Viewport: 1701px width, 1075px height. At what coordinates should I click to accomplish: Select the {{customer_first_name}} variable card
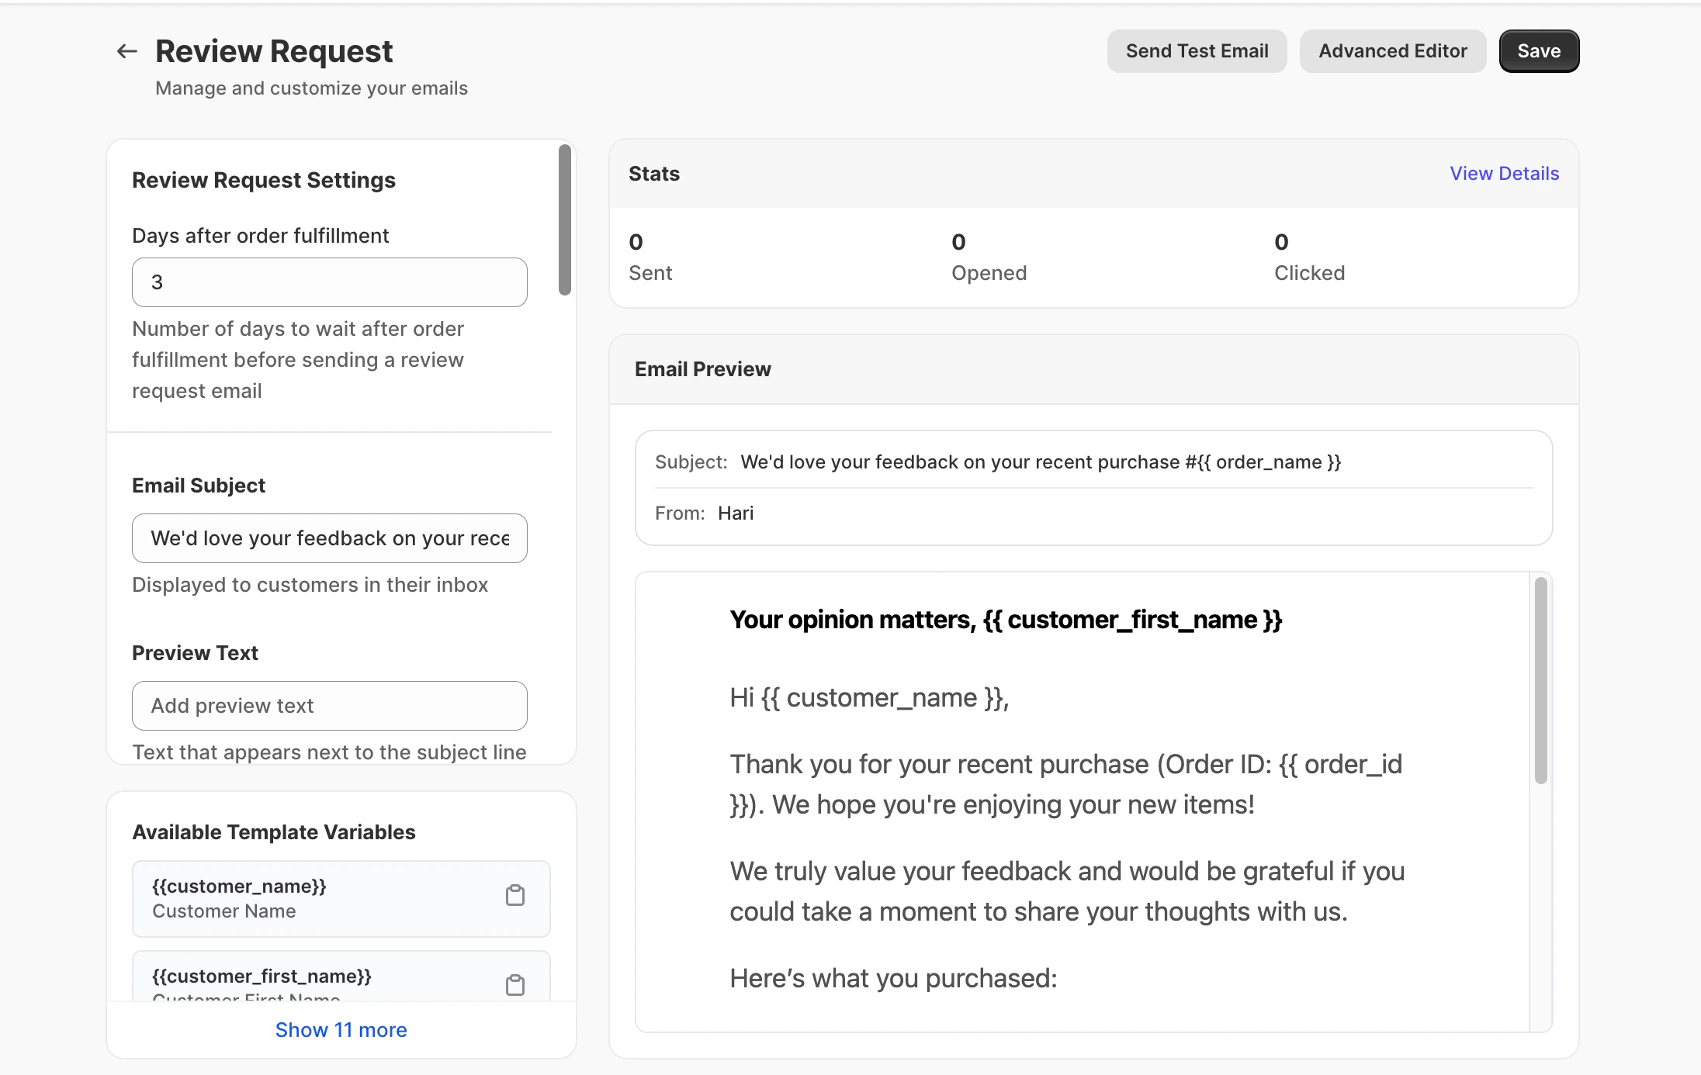point(341,976)
